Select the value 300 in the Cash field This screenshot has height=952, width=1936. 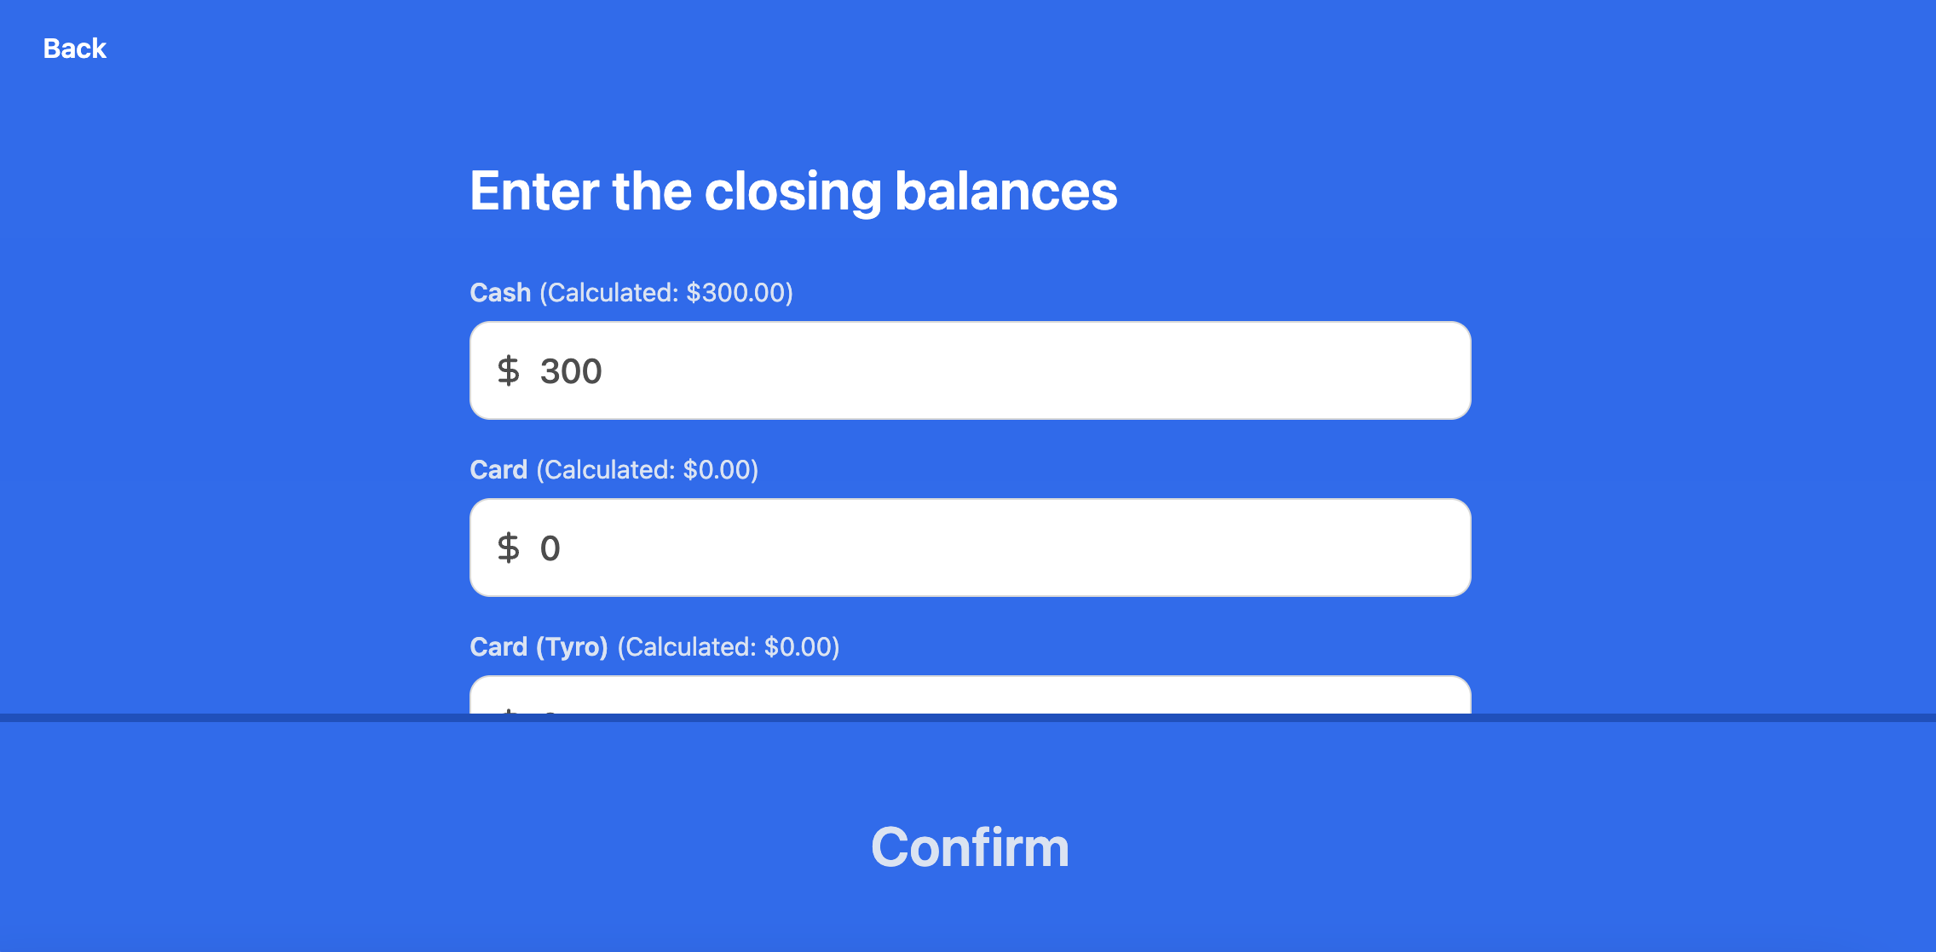point(571,370)
